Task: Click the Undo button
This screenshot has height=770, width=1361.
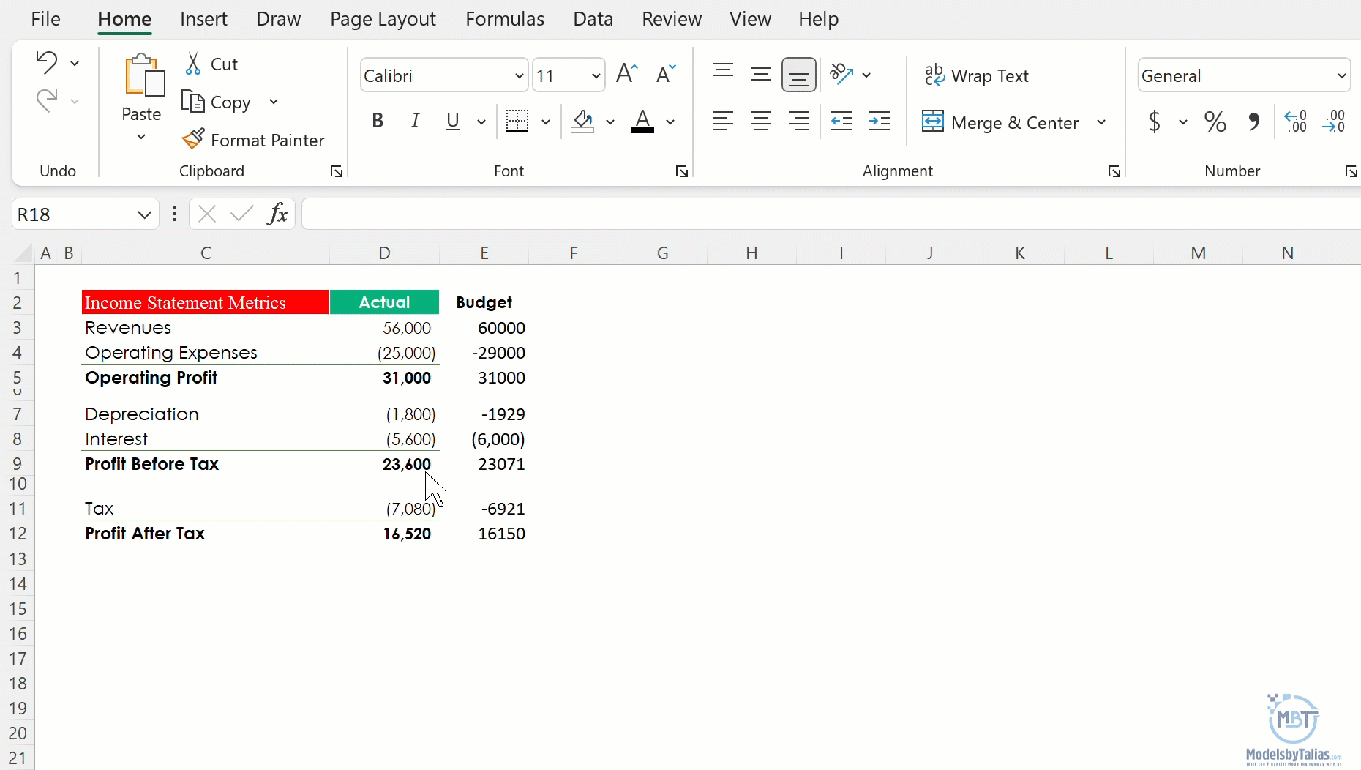Action: 46,62
